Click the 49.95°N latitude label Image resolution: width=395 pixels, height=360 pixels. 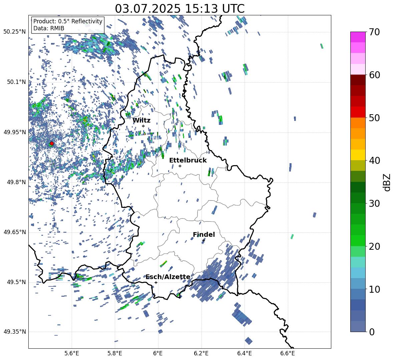15,132
